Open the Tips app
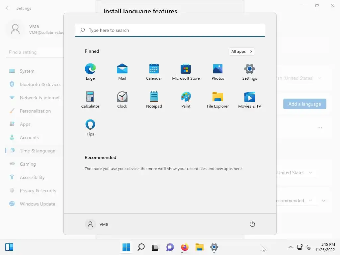The width and height of the screenshot is (340, 255). tap(90, 128)
